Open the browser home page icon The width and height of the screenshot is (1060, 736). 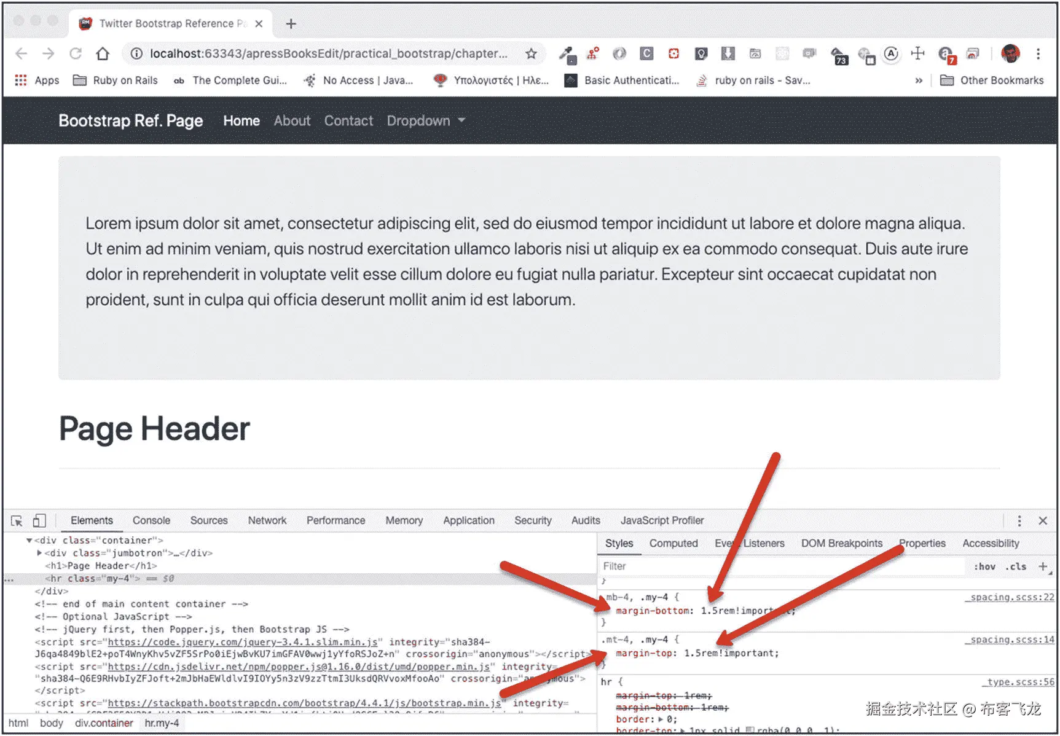pos(103,53)
